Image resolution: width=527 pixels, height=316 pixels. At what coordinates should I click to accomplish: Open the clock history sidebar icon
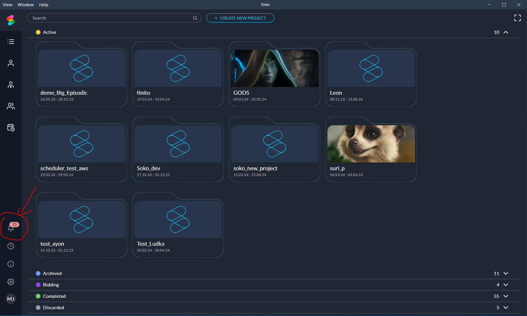coord(11,246)
